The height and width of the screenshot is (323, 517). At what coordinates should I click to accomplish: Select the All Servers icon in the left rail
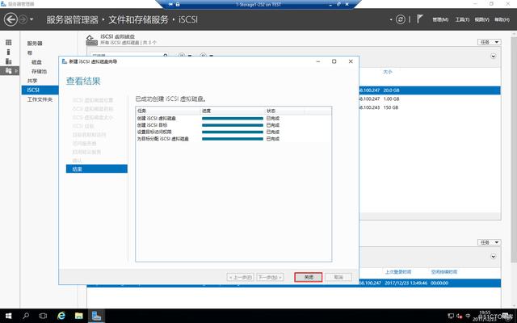click(x=9, y=61)
